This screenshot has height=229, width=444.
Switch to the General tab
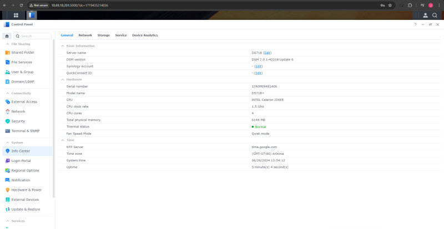tap(67, 35)
